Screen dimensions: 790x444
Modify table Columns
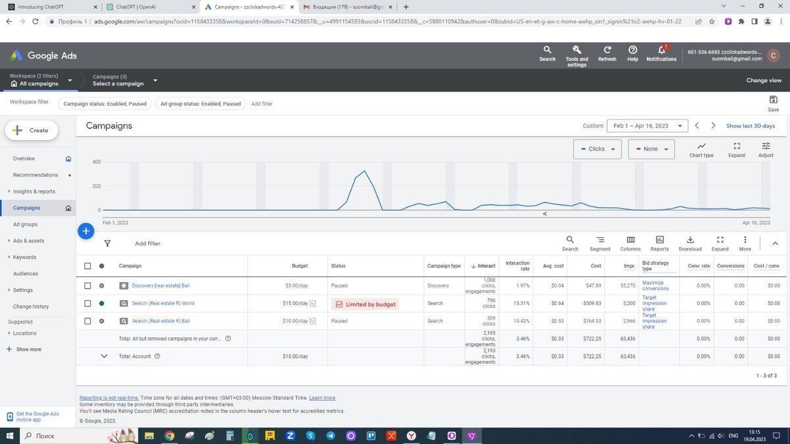pyautogui.click(x=630, y=243)
